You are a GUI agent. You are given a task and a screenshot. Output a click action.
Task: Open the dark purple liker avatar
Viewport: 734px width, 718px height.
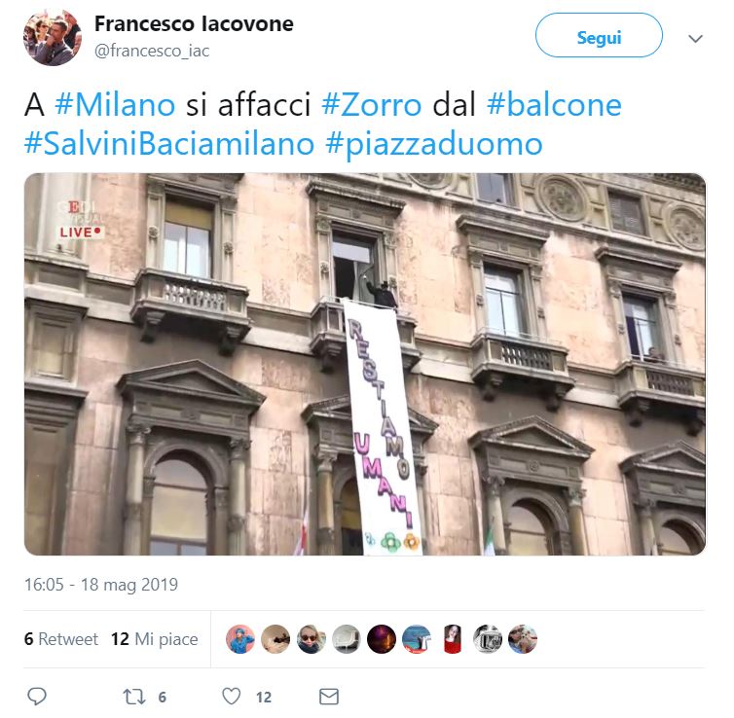[382, 639]
